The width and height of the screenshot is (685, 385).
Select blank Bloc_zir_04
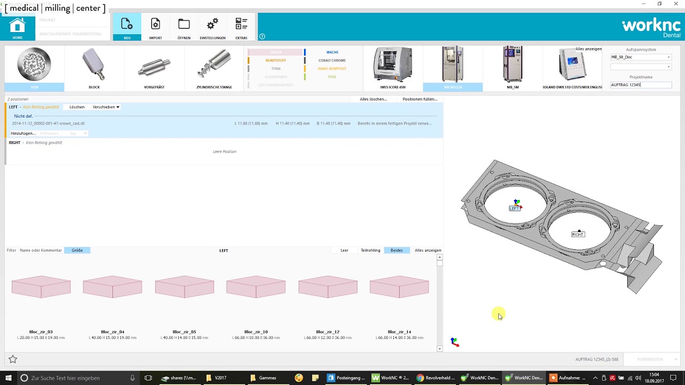pyautogui.click(x=112, y=305)
